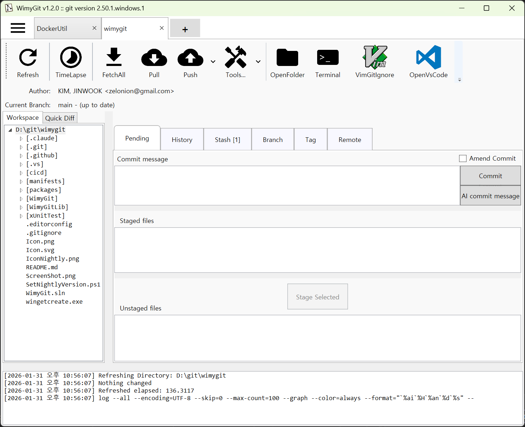Select the Workspace tab
Screen dimensions: 525x427
[23, 118]
